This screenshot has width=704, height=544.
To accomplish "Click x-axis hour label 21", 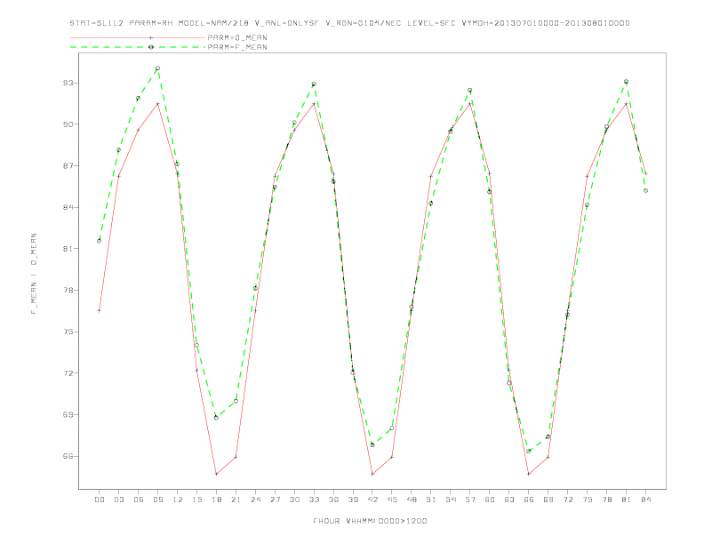I will (236, 500).
